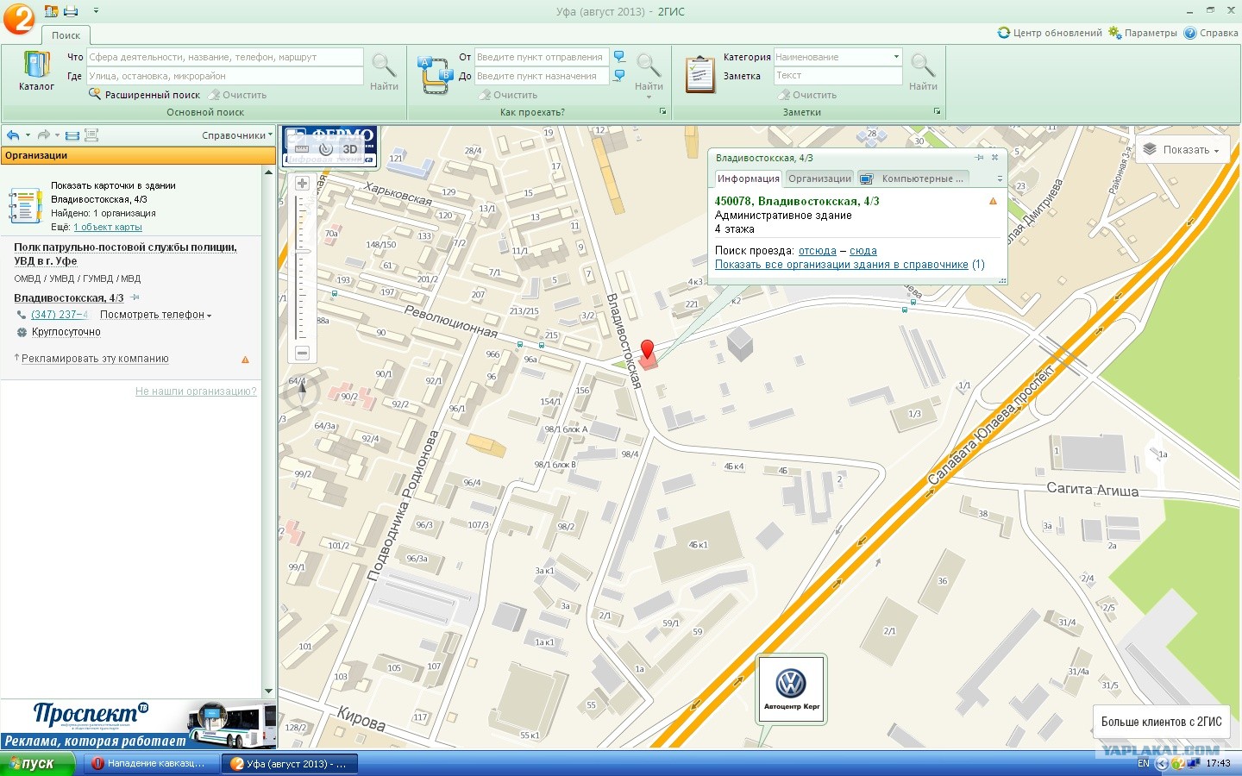The width and height of the screenshot is (1242, 776).
Task: Open the Справочники dropdown
Action: tap(236, 135)
